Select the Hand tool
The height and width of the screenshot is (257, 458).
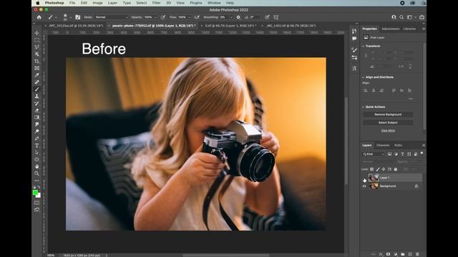click(36, 166)
